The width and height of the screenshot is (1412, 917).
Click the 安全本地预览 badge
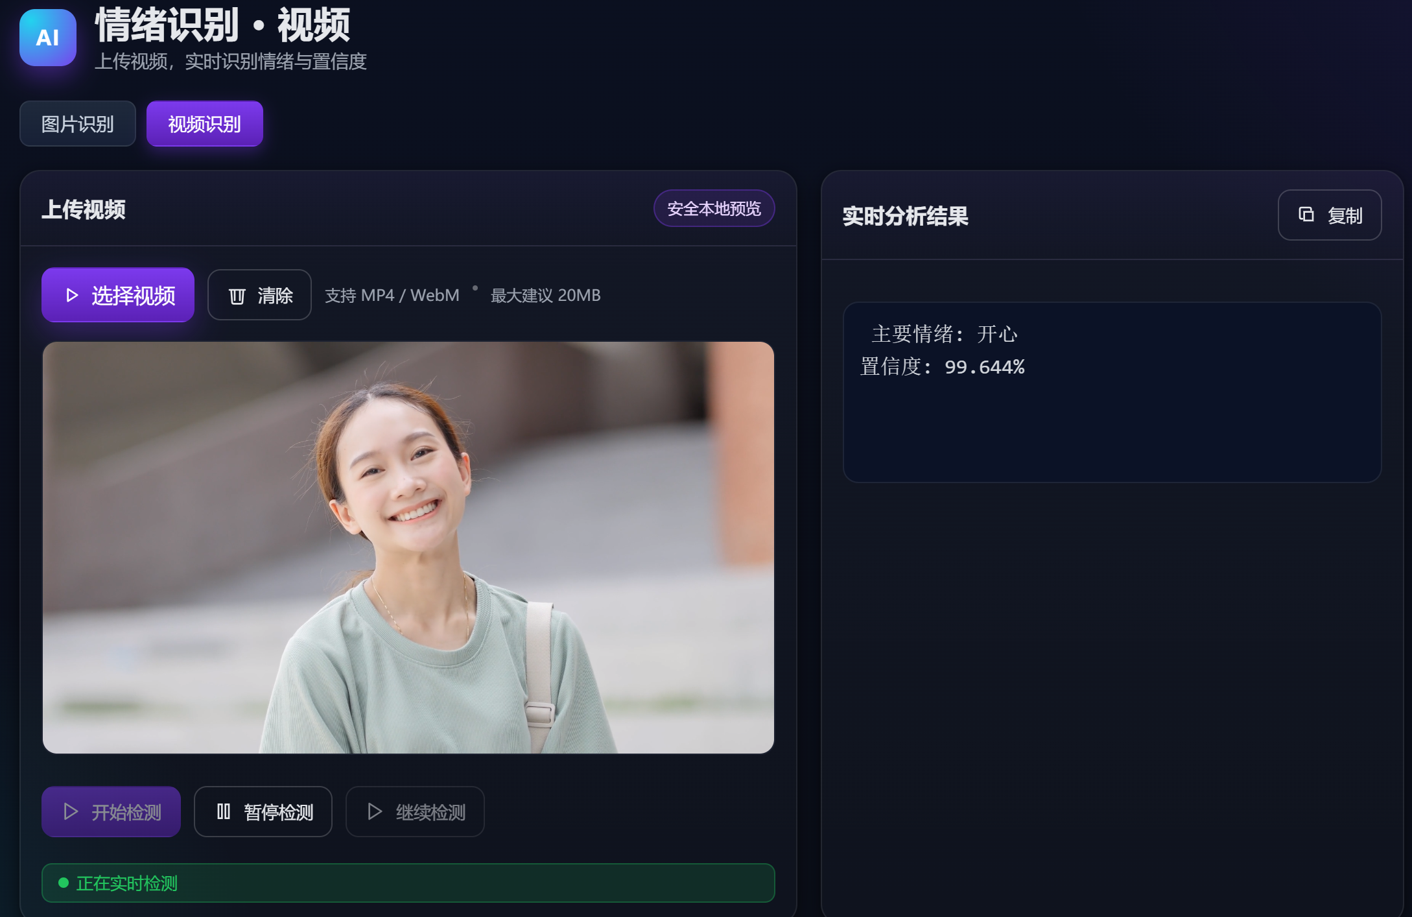click(714, 208)
